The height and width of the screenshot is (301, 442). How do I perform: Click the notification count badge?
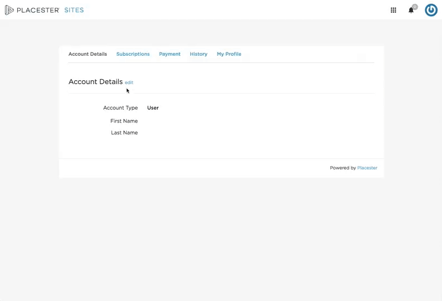[x=415, y=7]
